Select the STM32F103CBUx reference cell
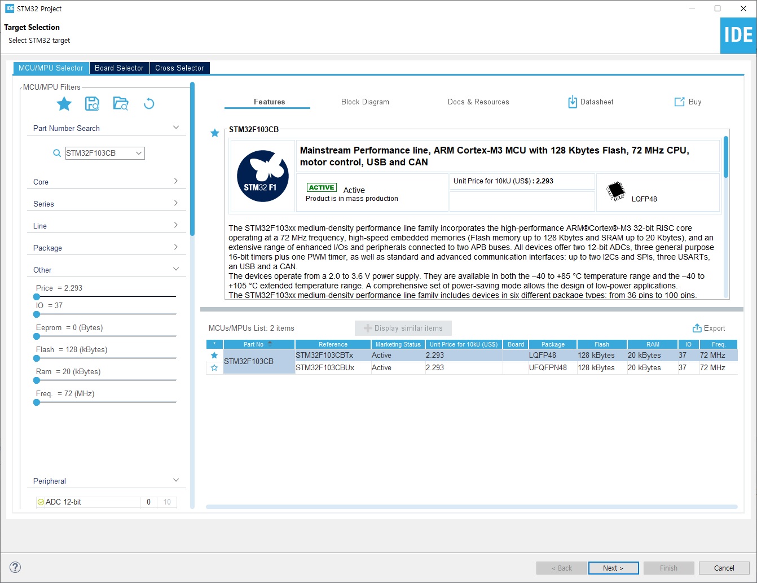Image resolution: width=757 pixels, height=583 pixels. [x=333, y=368]
